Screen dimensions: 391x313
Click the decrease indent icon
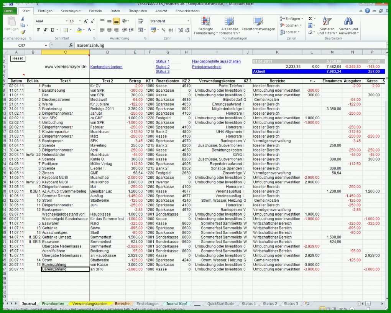(x=124, y=30)
